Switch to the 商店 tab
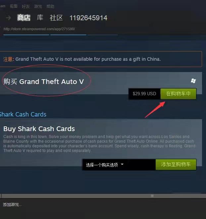The height and width of the screenshot is (219, 206). coord(24,18)
